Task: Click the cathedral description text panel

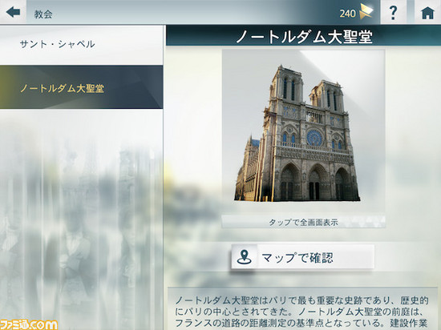Action: [303, 308]
